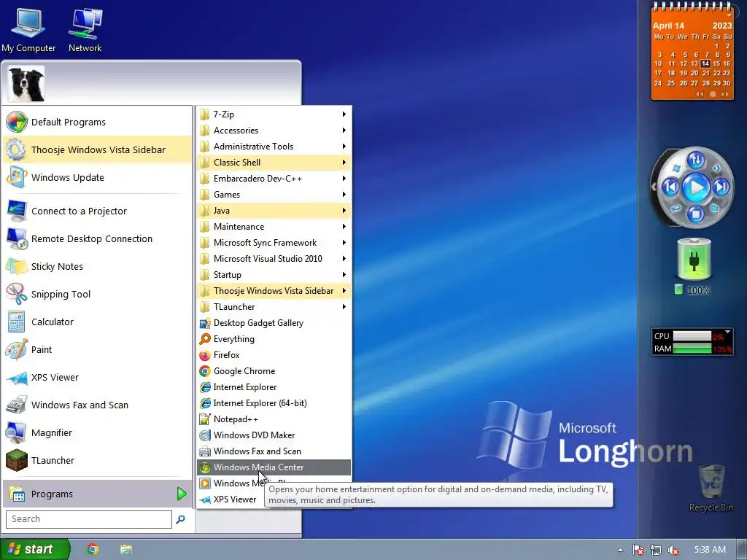Open Magnifier
Viewport: 747px width, 560px height.
click(x=97, y=432)
